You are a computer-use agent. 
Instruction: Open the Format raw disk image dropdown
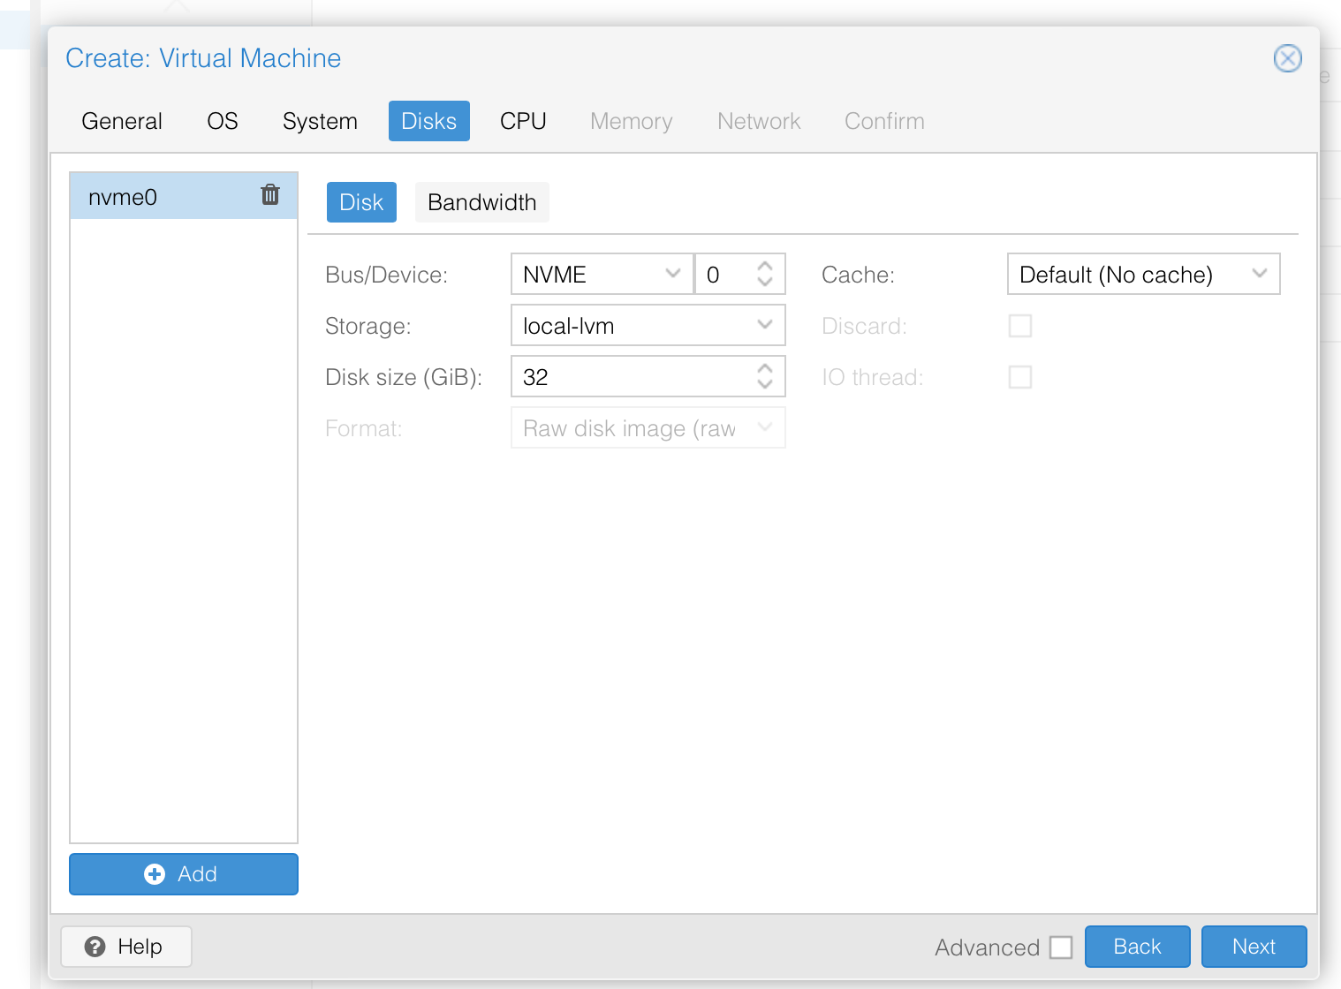pyautogui.click(x=765, y=427)
